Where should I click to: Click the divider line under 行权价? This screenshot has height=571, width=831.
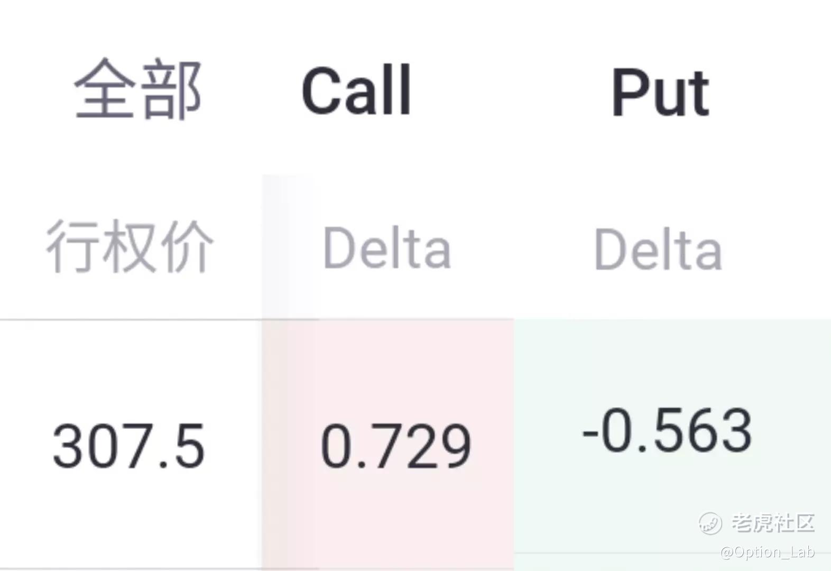point(131,319)
